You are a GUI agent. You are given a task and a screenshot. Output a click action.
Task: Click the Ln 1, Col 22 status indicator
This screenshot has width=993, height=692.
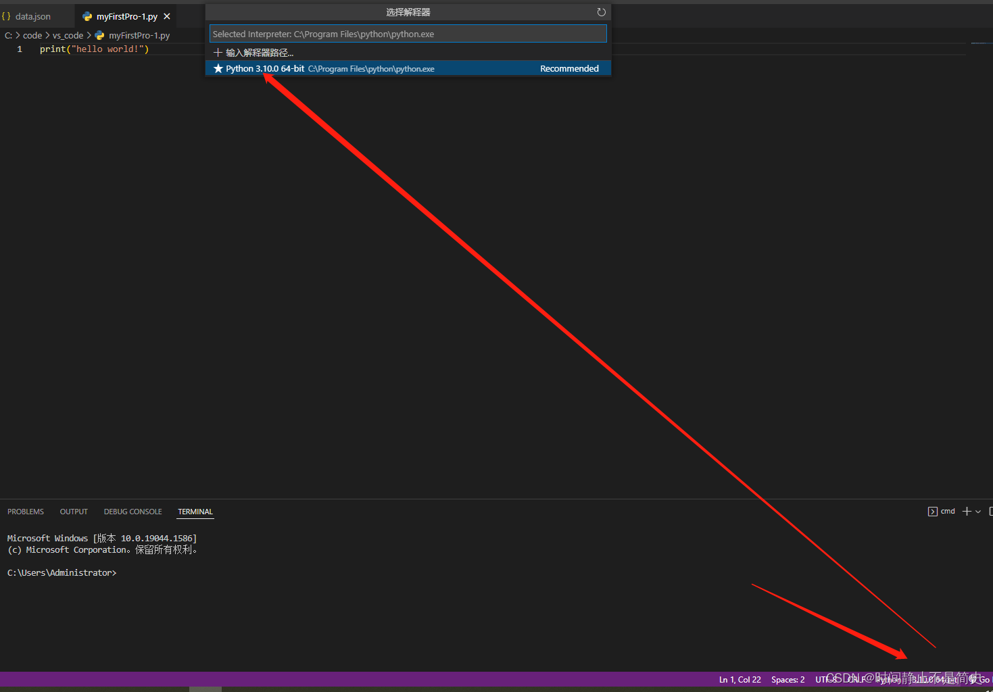pos(740,679)
